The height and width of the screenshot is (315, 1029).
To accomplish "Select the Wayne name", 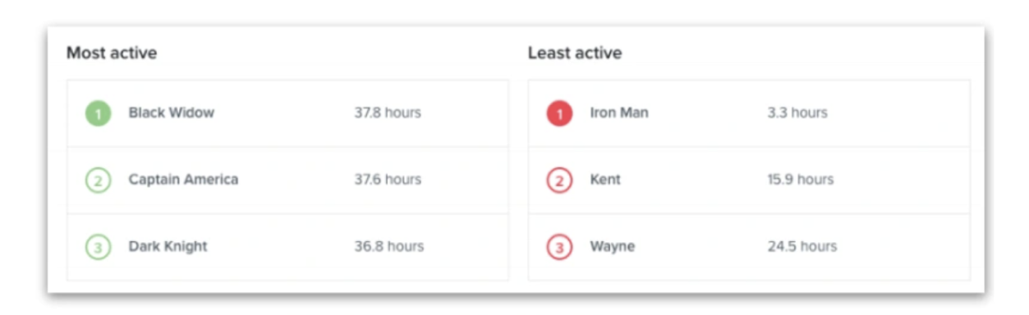I will (x=612, y=246).
